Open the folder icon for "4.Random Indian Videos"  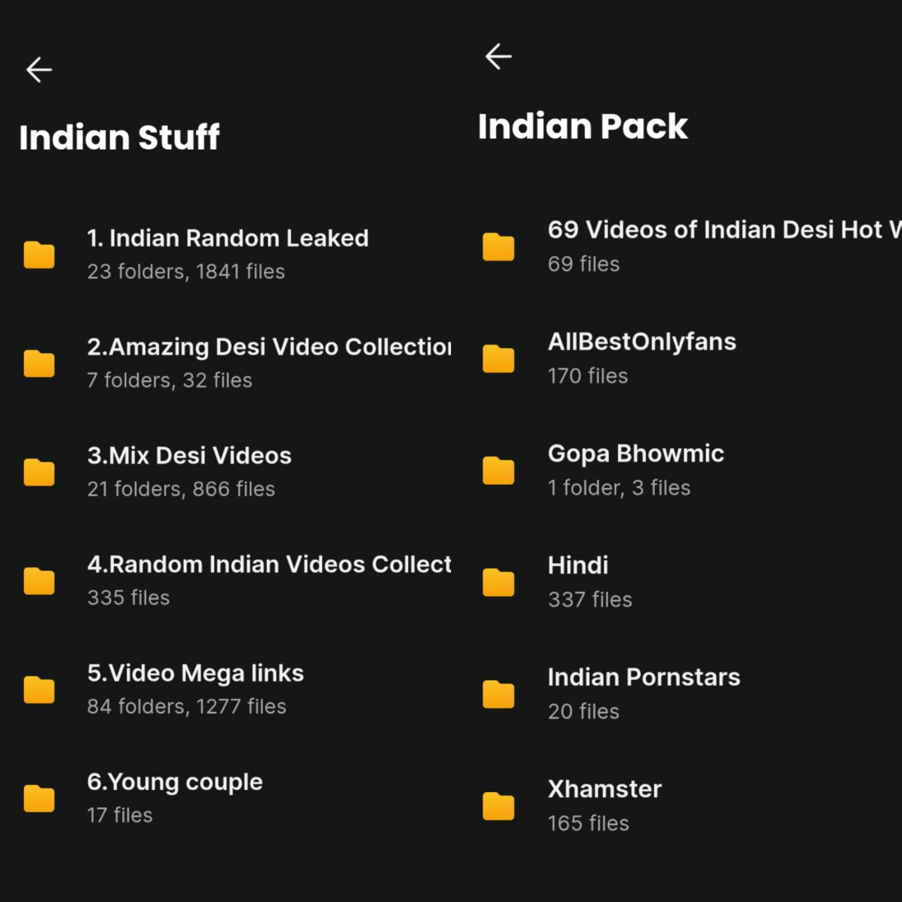pyautogui.click(x=39, y=581)
